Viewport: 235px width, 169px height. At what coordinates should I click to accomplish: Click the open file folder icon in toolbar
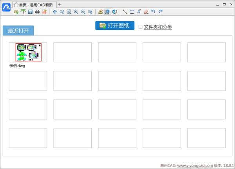pyautogui.click(x=16, y=12)
